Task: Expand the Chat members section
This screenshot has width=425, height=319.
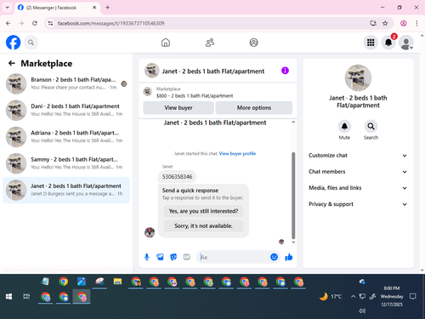Action: (x=358, y=172)
